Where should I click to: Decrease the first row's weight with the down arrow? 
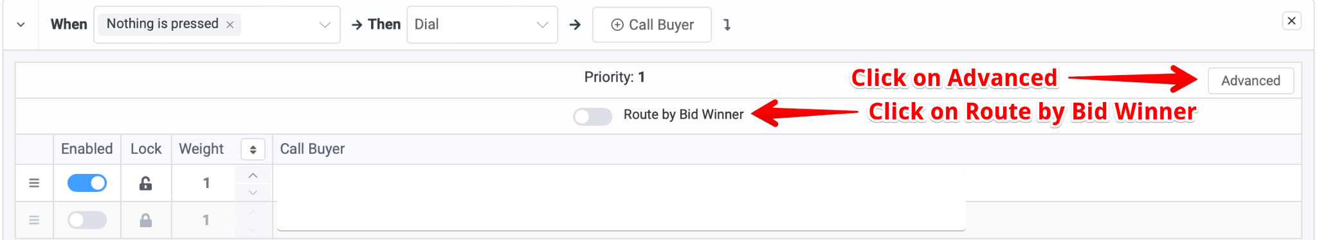coord(253,193)
